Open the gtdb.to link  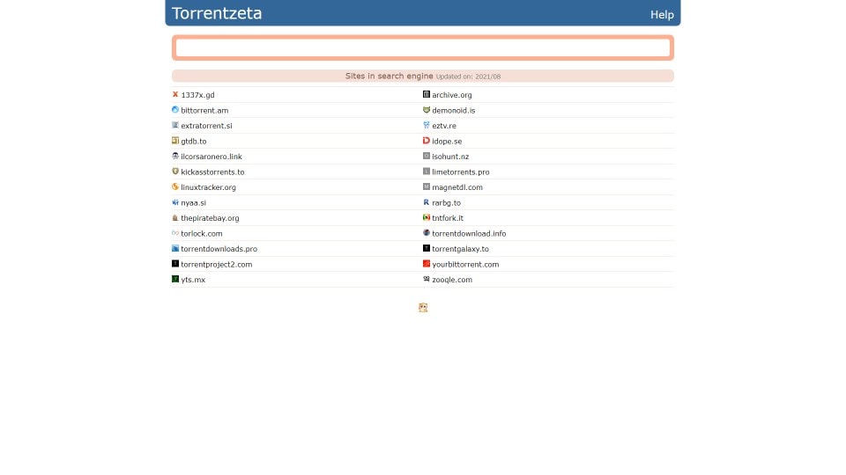coord(194,141)
